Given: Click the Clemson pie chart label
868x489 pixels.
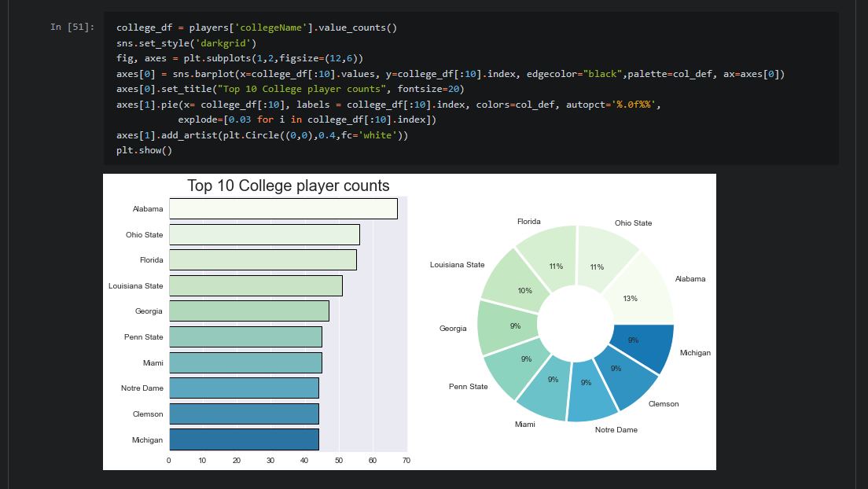Looking at the screenshot, I should pos(664,404).
